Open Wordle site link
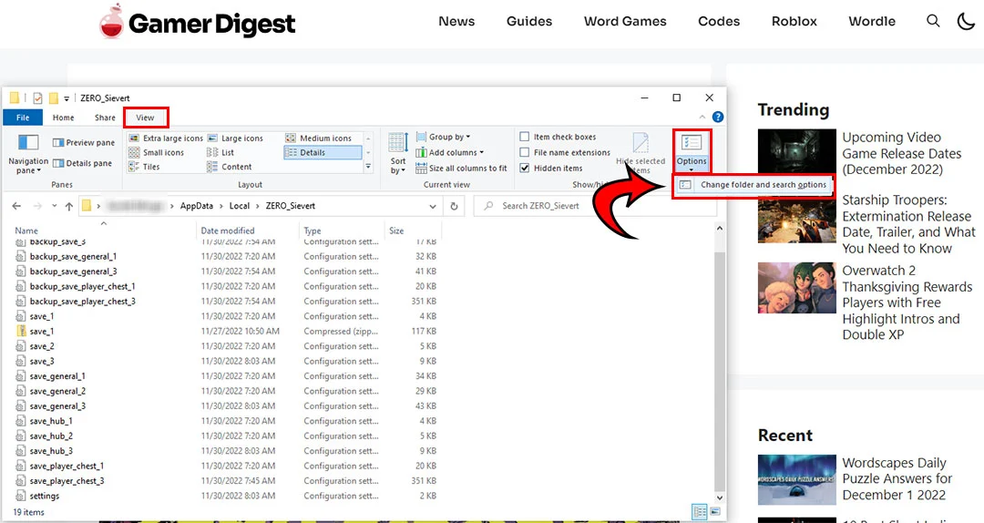Image resolution: width=984 pixels, height=523 pixels. (x=872, y=21)
